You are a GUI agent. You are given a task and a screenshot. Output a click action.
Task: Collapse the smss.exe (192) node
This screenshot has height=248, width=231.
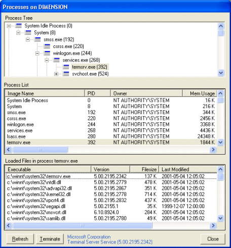(28, 39)
